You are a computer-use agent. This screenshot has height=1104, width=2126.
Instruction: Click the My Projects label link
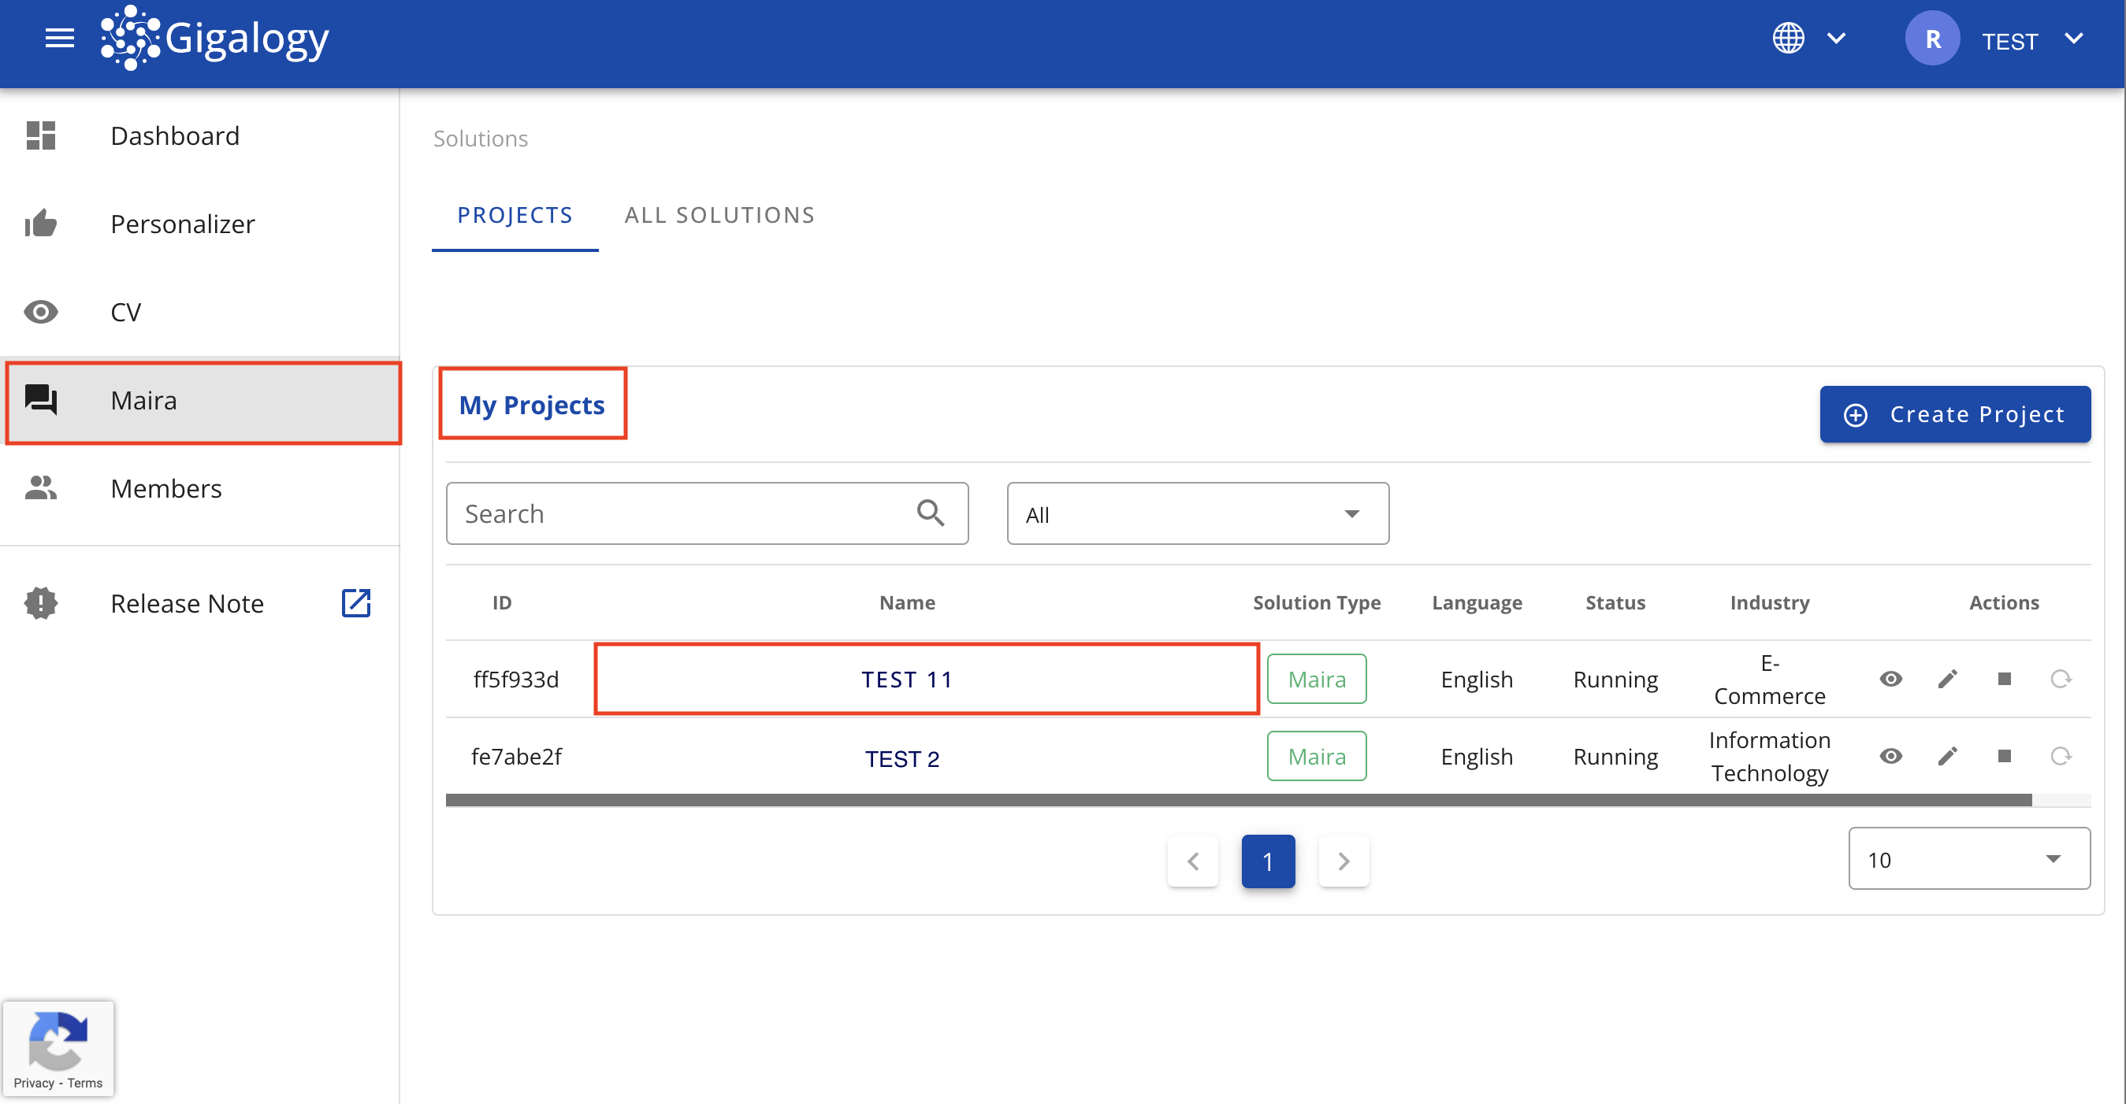point(531,405)
